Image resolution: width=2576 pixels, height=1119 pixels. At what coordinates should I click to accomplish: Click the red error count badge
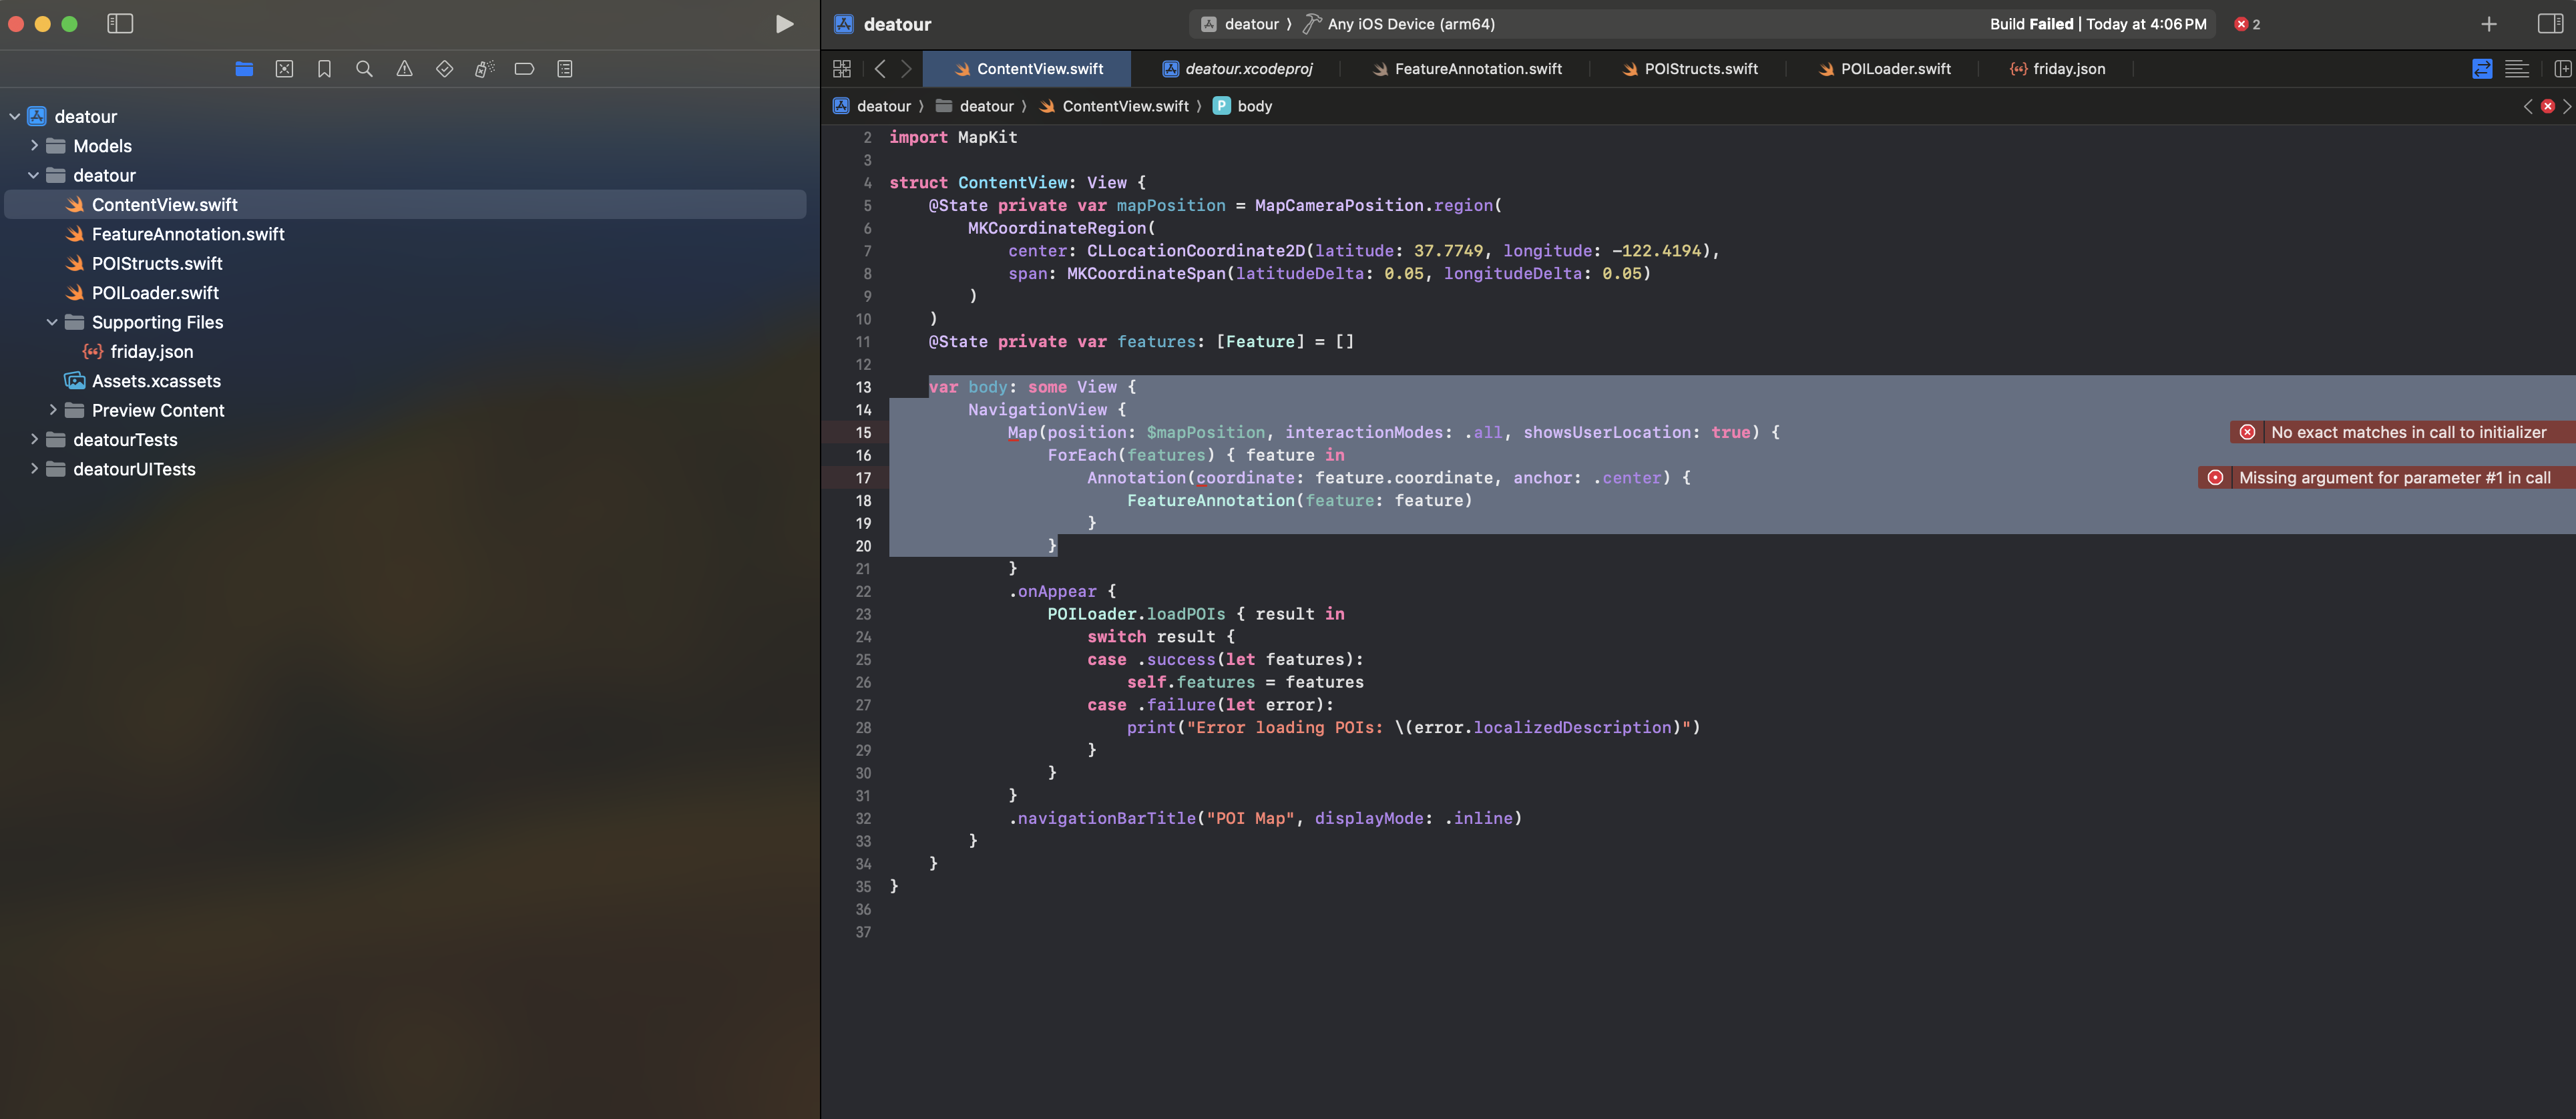click(2247, 24)
